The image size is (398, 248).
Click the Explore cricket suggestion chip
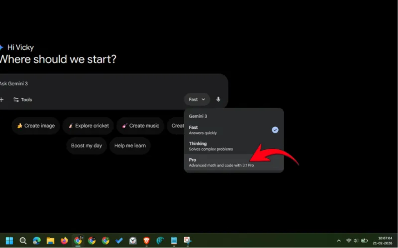pyautogui.click(x=89, y=126)
